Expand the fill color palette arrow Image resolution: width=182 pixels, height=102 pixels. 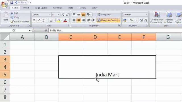61,20
